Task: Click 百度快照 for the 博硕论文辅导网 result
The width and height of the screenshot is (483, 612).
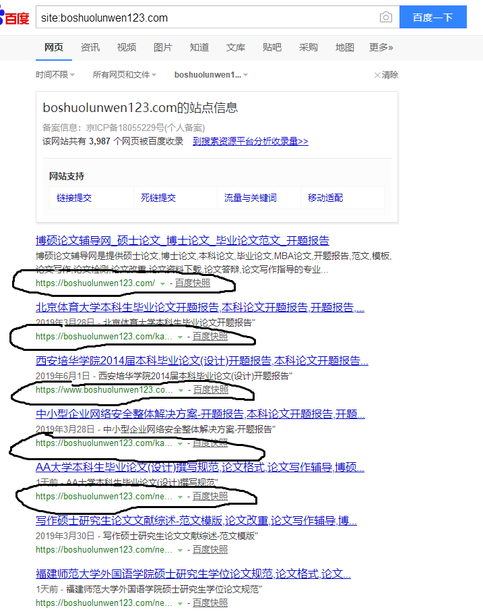Action: tap(193, 283)
